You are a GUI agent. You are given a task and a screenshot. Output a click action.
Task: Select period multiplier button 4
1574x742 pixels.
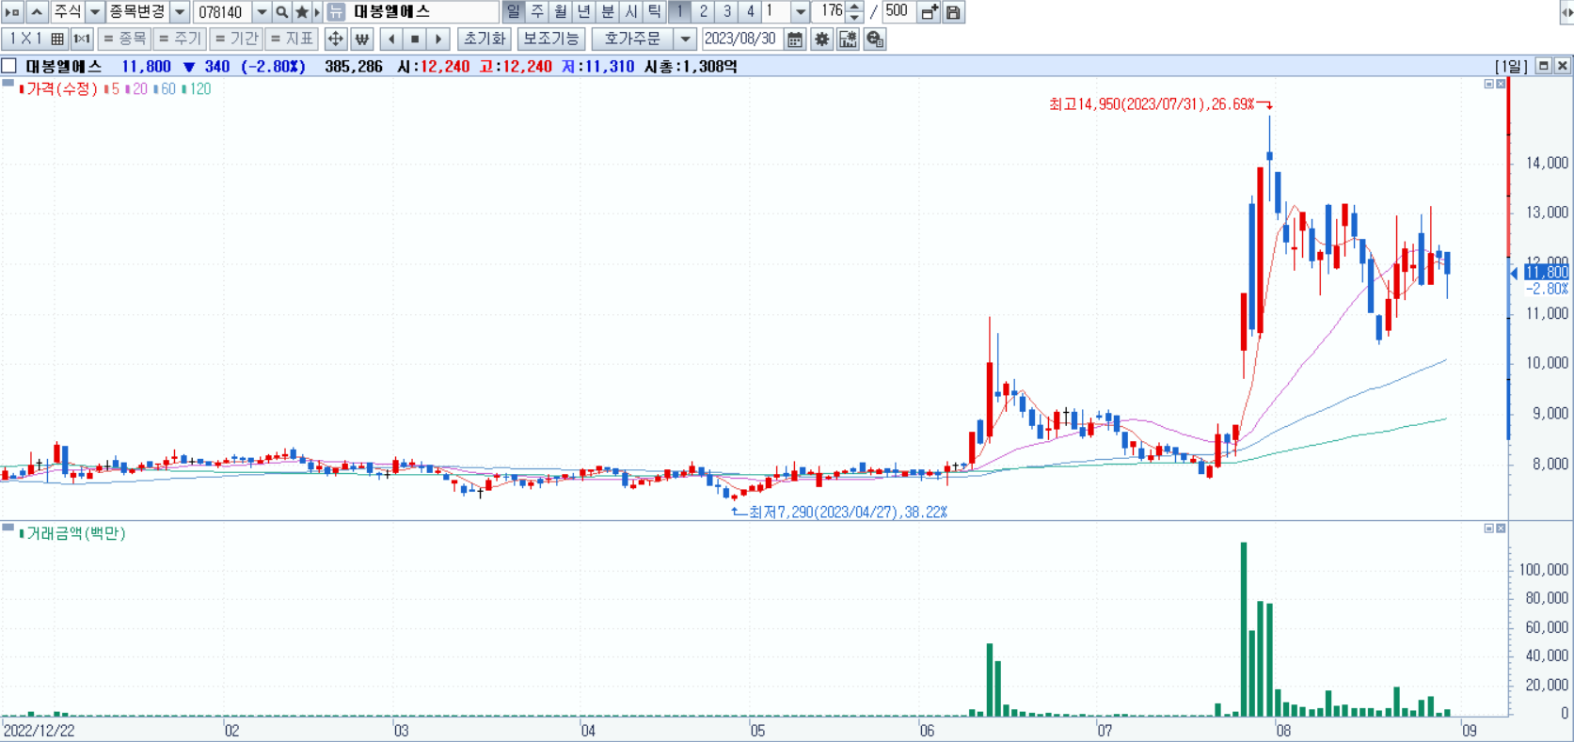pos(750,12)
